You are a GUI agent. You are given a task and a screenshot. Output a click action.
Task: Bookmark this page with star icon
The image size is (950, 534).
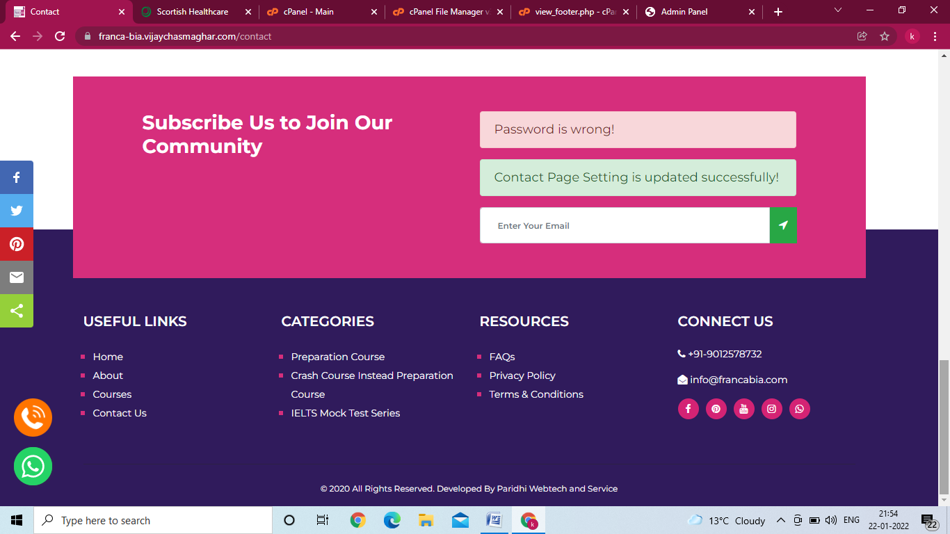pyautogui.click(x=885, y=36)
